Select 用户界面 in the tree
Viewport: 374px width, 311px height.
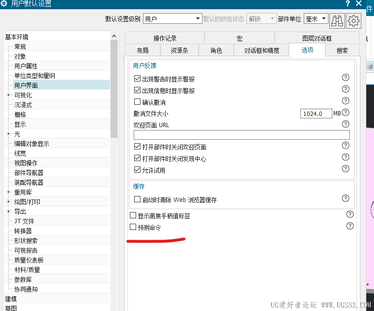(26, 85)
